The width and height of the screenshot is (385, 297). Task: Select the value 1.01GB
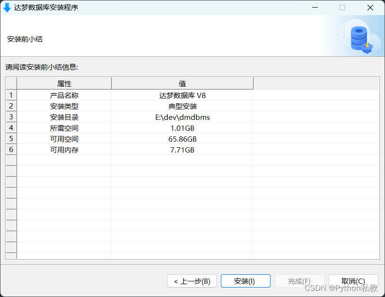point(182,128)
